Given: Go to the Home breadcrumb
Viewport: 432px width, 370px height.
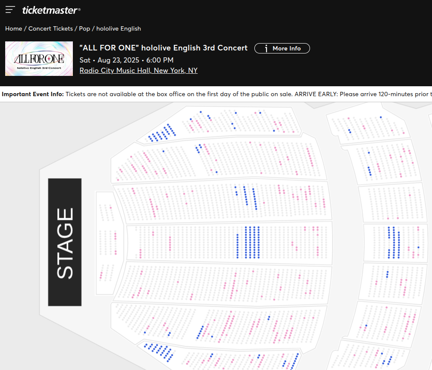Looking at the screenshot, I should (13, 28).
